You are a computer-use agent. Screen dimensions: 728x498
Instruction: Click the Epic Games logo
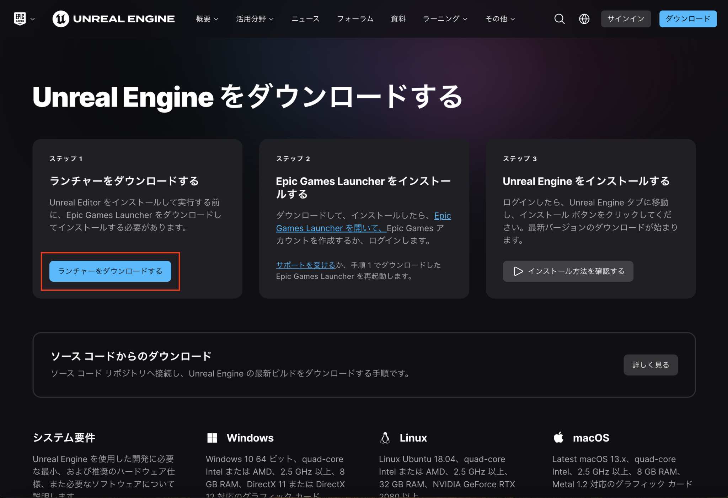pyautogui.click(x=20, y=18)
